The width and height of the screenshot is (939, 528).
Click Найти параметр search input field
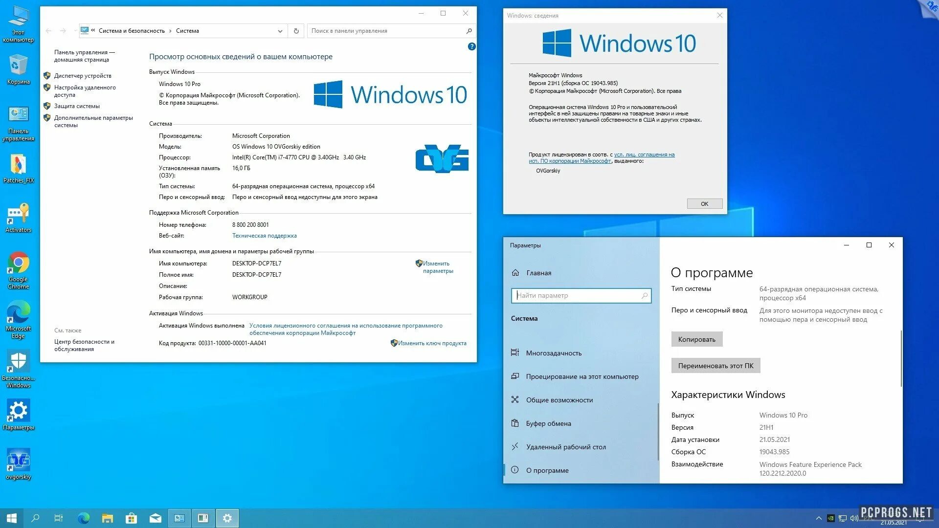tap(581, 295)
